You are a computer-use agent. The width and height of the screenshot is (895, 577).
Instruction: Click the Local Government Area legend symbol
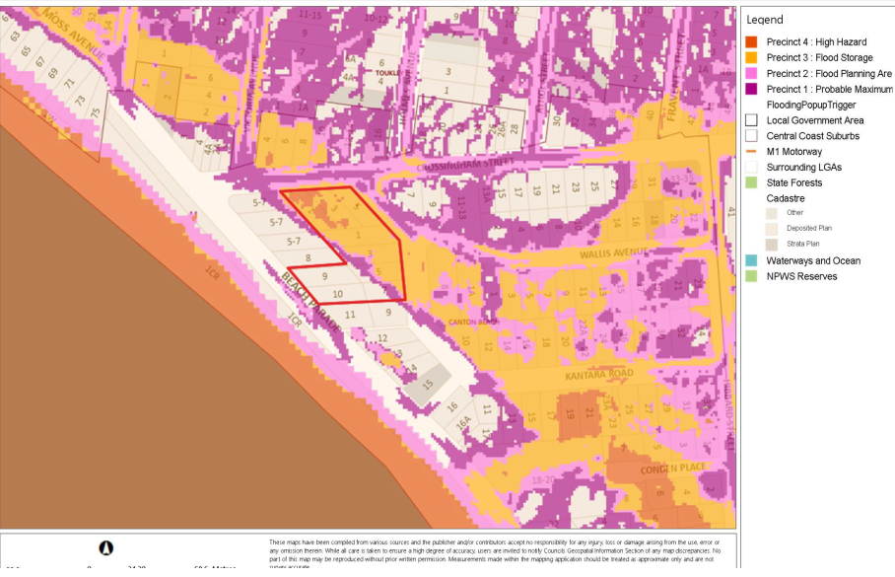(751, 120)
